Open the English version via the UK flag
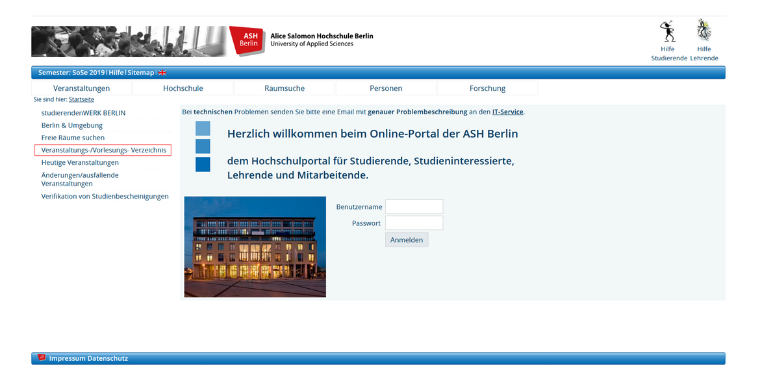 click(162, 72)
